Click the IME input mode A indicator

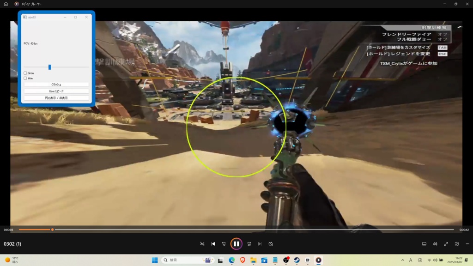coord(411,260)
